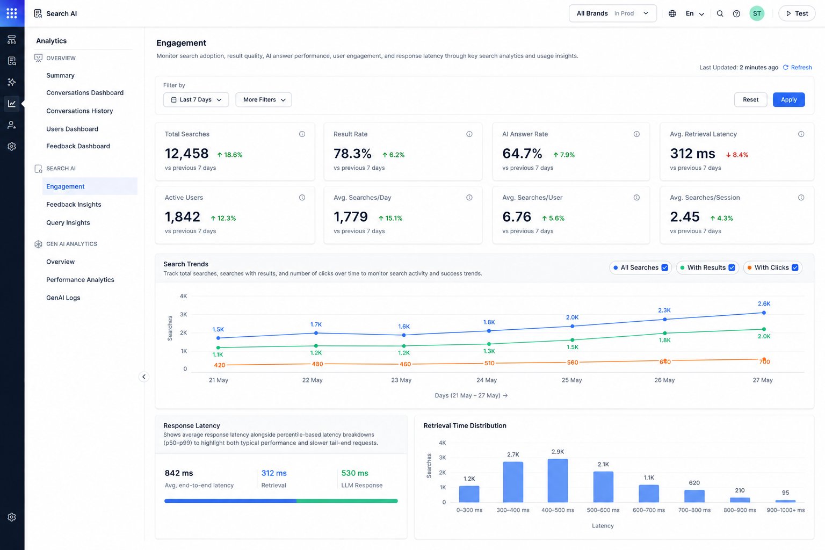Select the analytics chart rail icon
This screenshot has width=825, height=550.
tap(12, 104)
